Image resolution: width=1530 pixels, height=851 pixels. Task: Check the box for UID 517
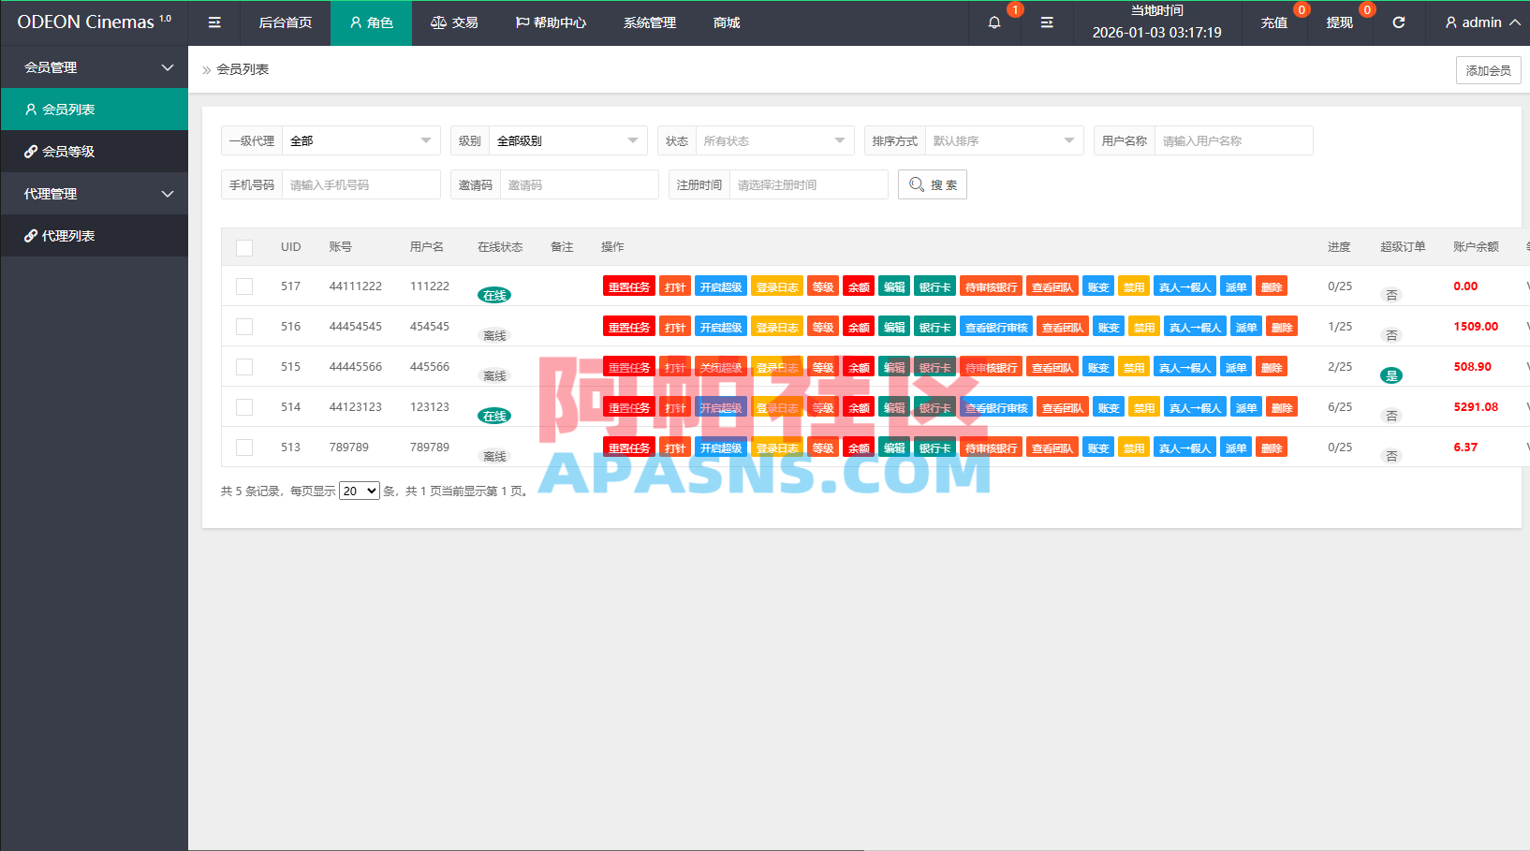(x=244, y=286)
